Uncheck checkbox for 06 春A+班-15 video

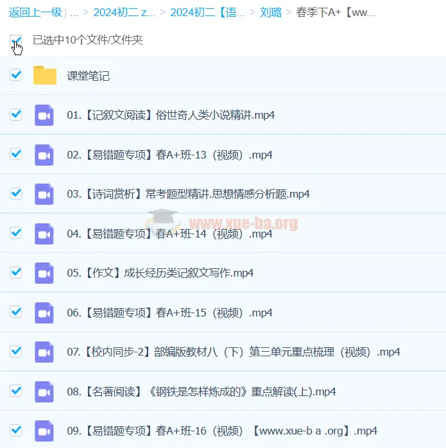pyautogui.click(x=16, y=312)
